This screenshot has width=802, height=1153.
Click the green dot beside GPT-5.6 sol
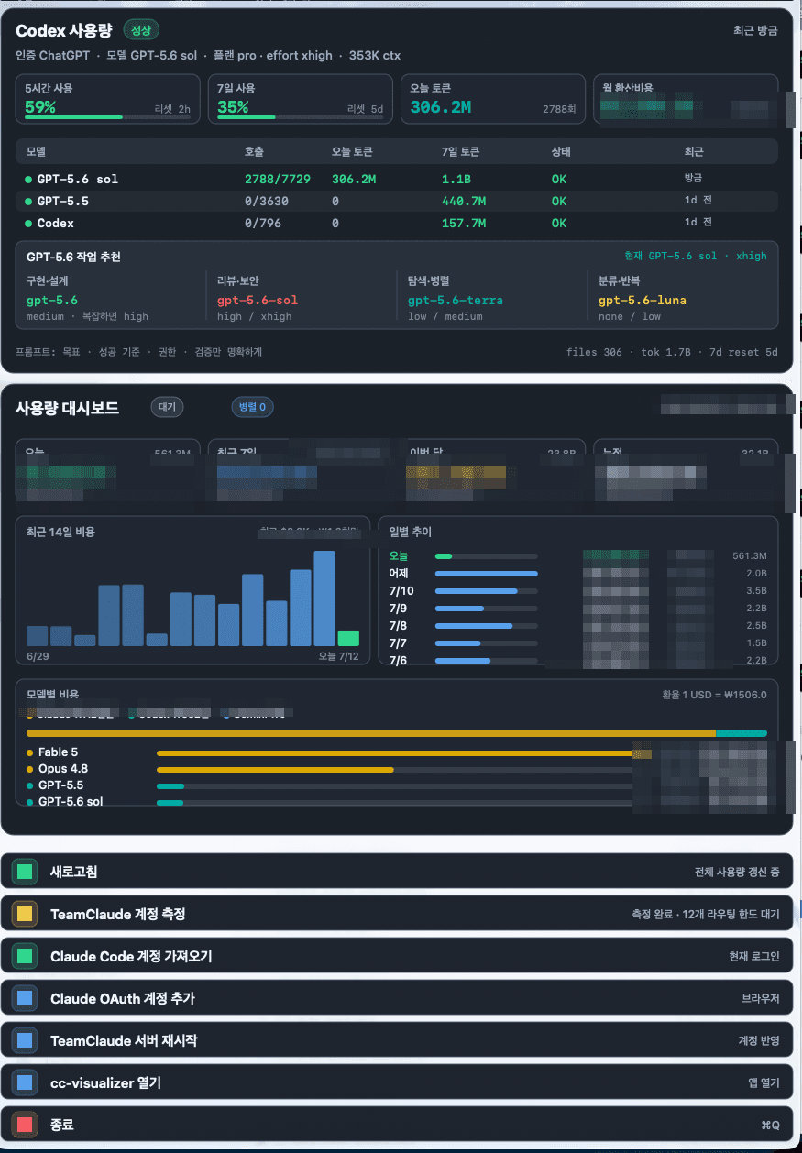(28, 180)
